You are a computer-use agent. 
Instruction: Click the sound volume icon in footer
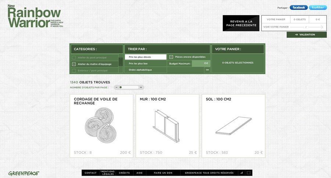pos(242,173)
